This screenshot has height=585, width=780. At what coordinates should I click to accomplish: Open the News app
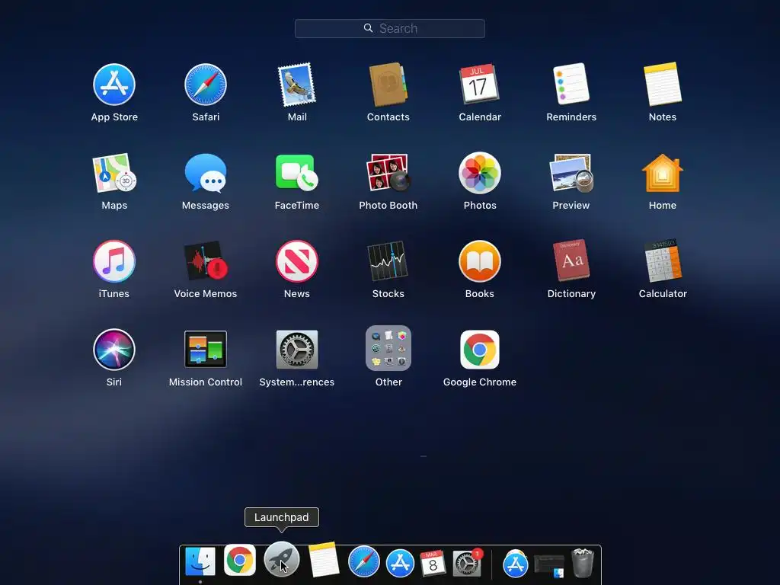pos(297,261)
